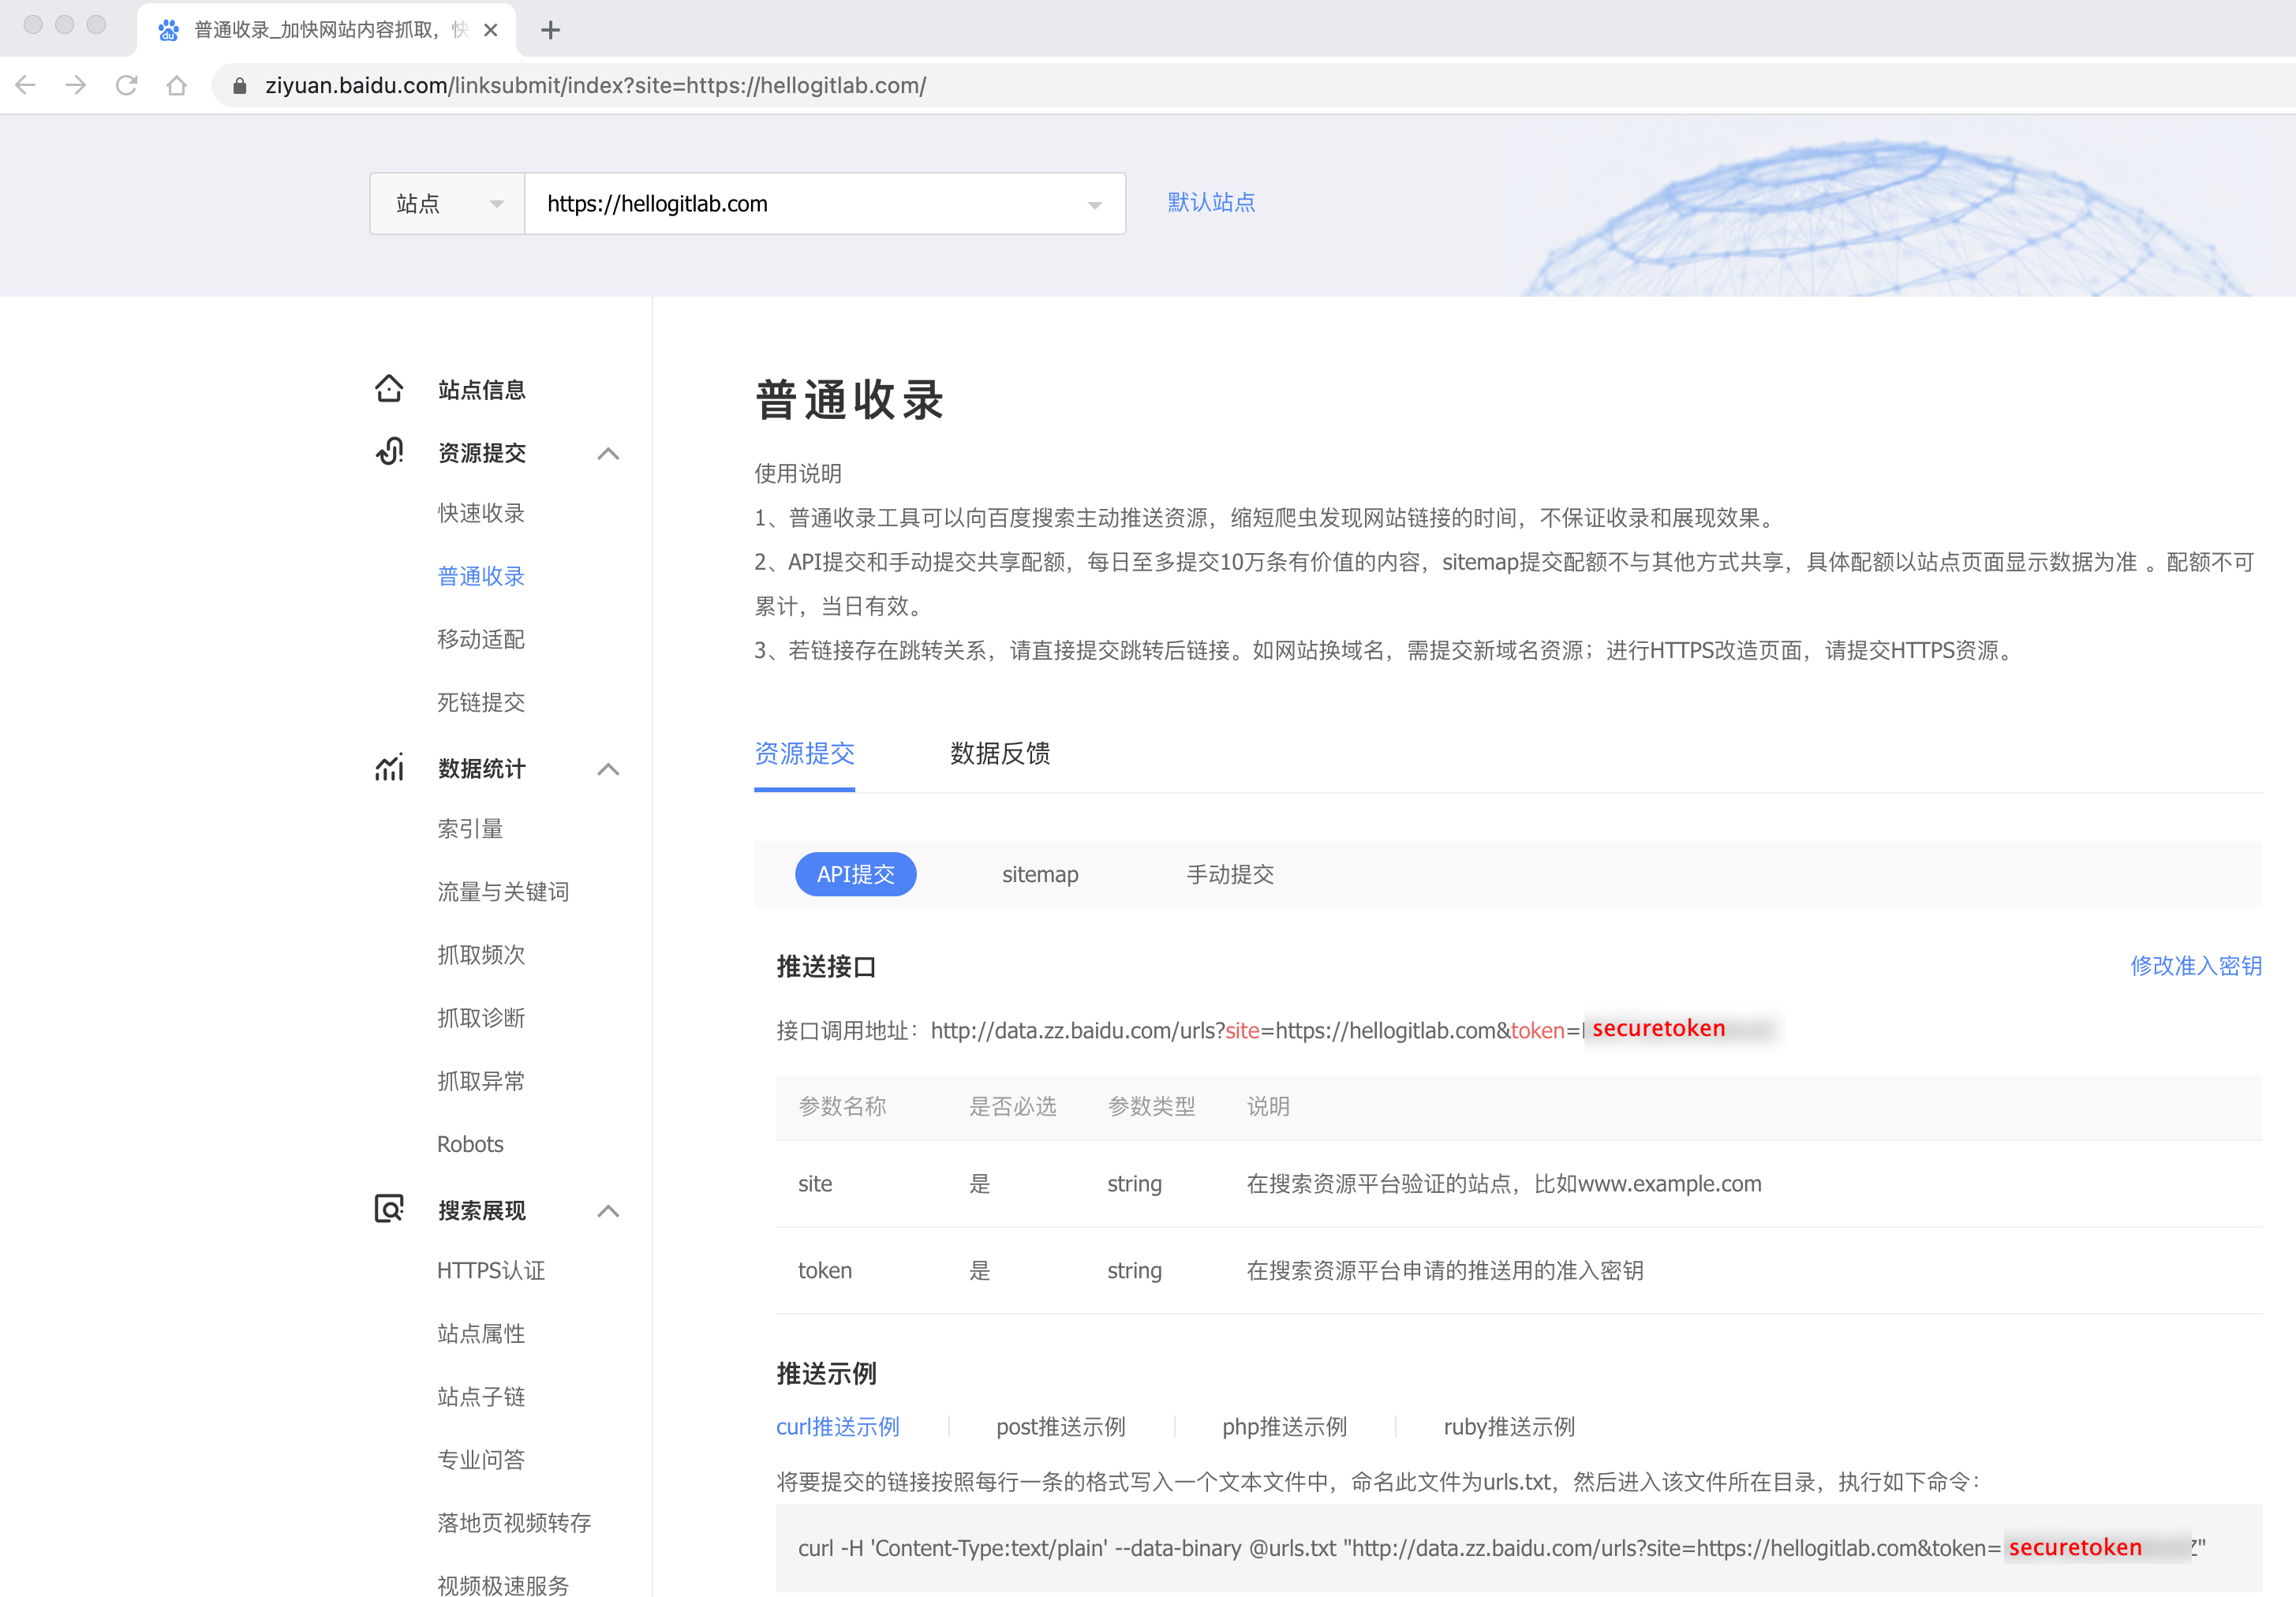Image resolution: width=2296 pixels, height=1597 pixels.
Task: Open browser home page icon
Action: click(177, 86)
